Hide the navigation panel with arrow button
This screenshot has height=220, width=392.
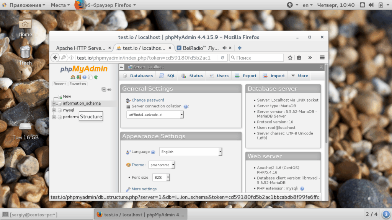[121, 67]
